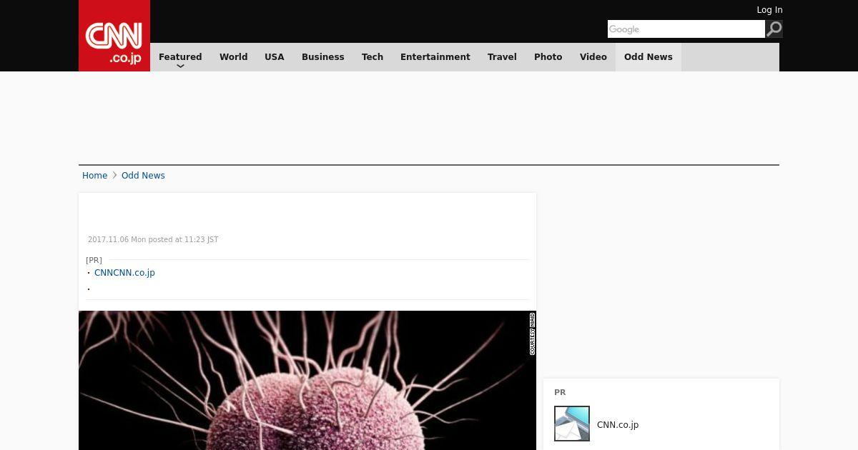Click the search magnifier icon
Image resolution: width=858 pixels, height=450 pixels.
point(774,29)
